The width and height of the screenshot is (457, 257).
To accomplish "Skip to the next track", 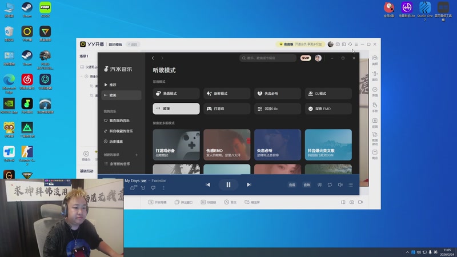I will [x=249, y=184].
